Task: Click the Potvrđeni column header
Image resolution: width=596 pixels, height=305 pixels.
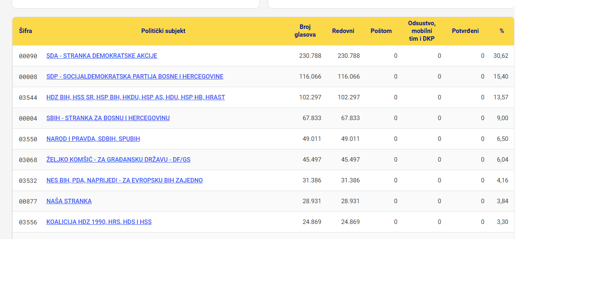Action: tap(465, 31)
